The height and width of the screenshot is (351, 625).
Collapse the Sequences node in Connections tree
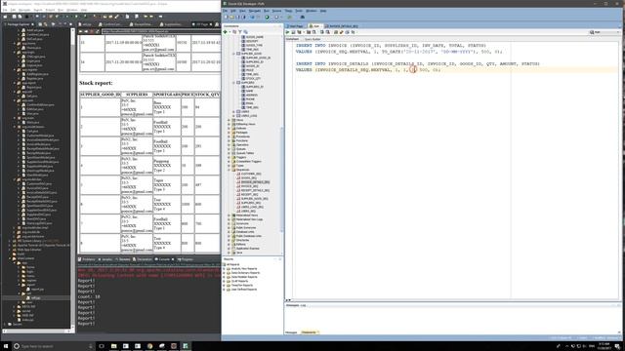[229, 170]
